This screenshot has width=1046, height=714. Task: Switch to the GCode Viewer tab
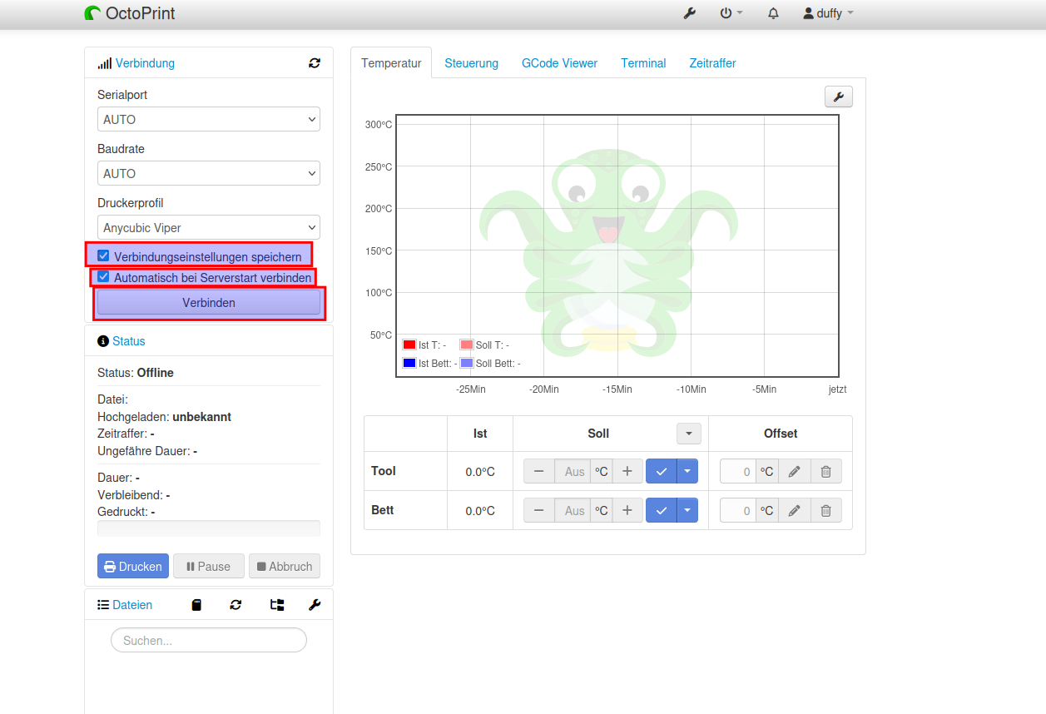(559, 63)
